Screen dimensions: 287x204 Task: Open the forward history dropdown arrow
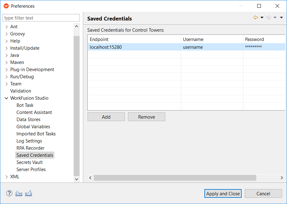275,18
